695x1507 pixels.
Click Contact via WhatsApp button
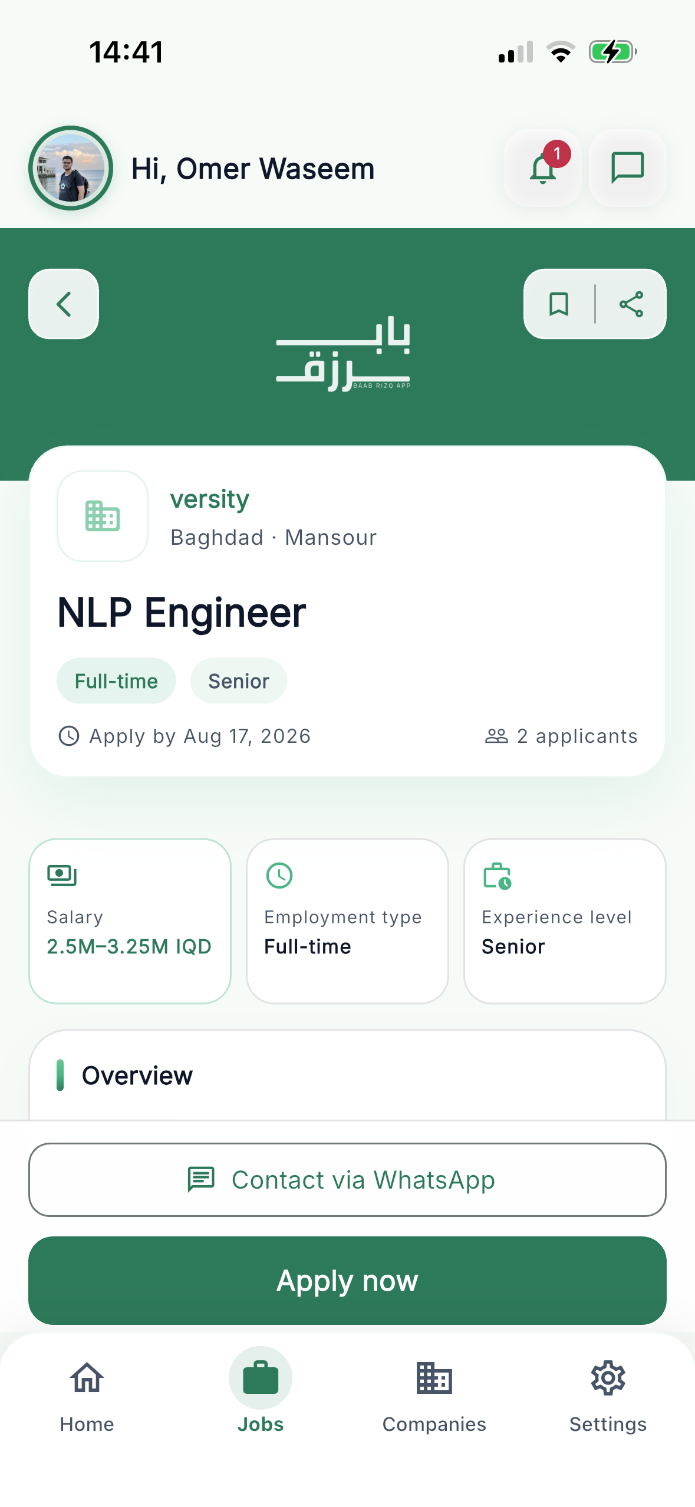(x=347, y=1180)
